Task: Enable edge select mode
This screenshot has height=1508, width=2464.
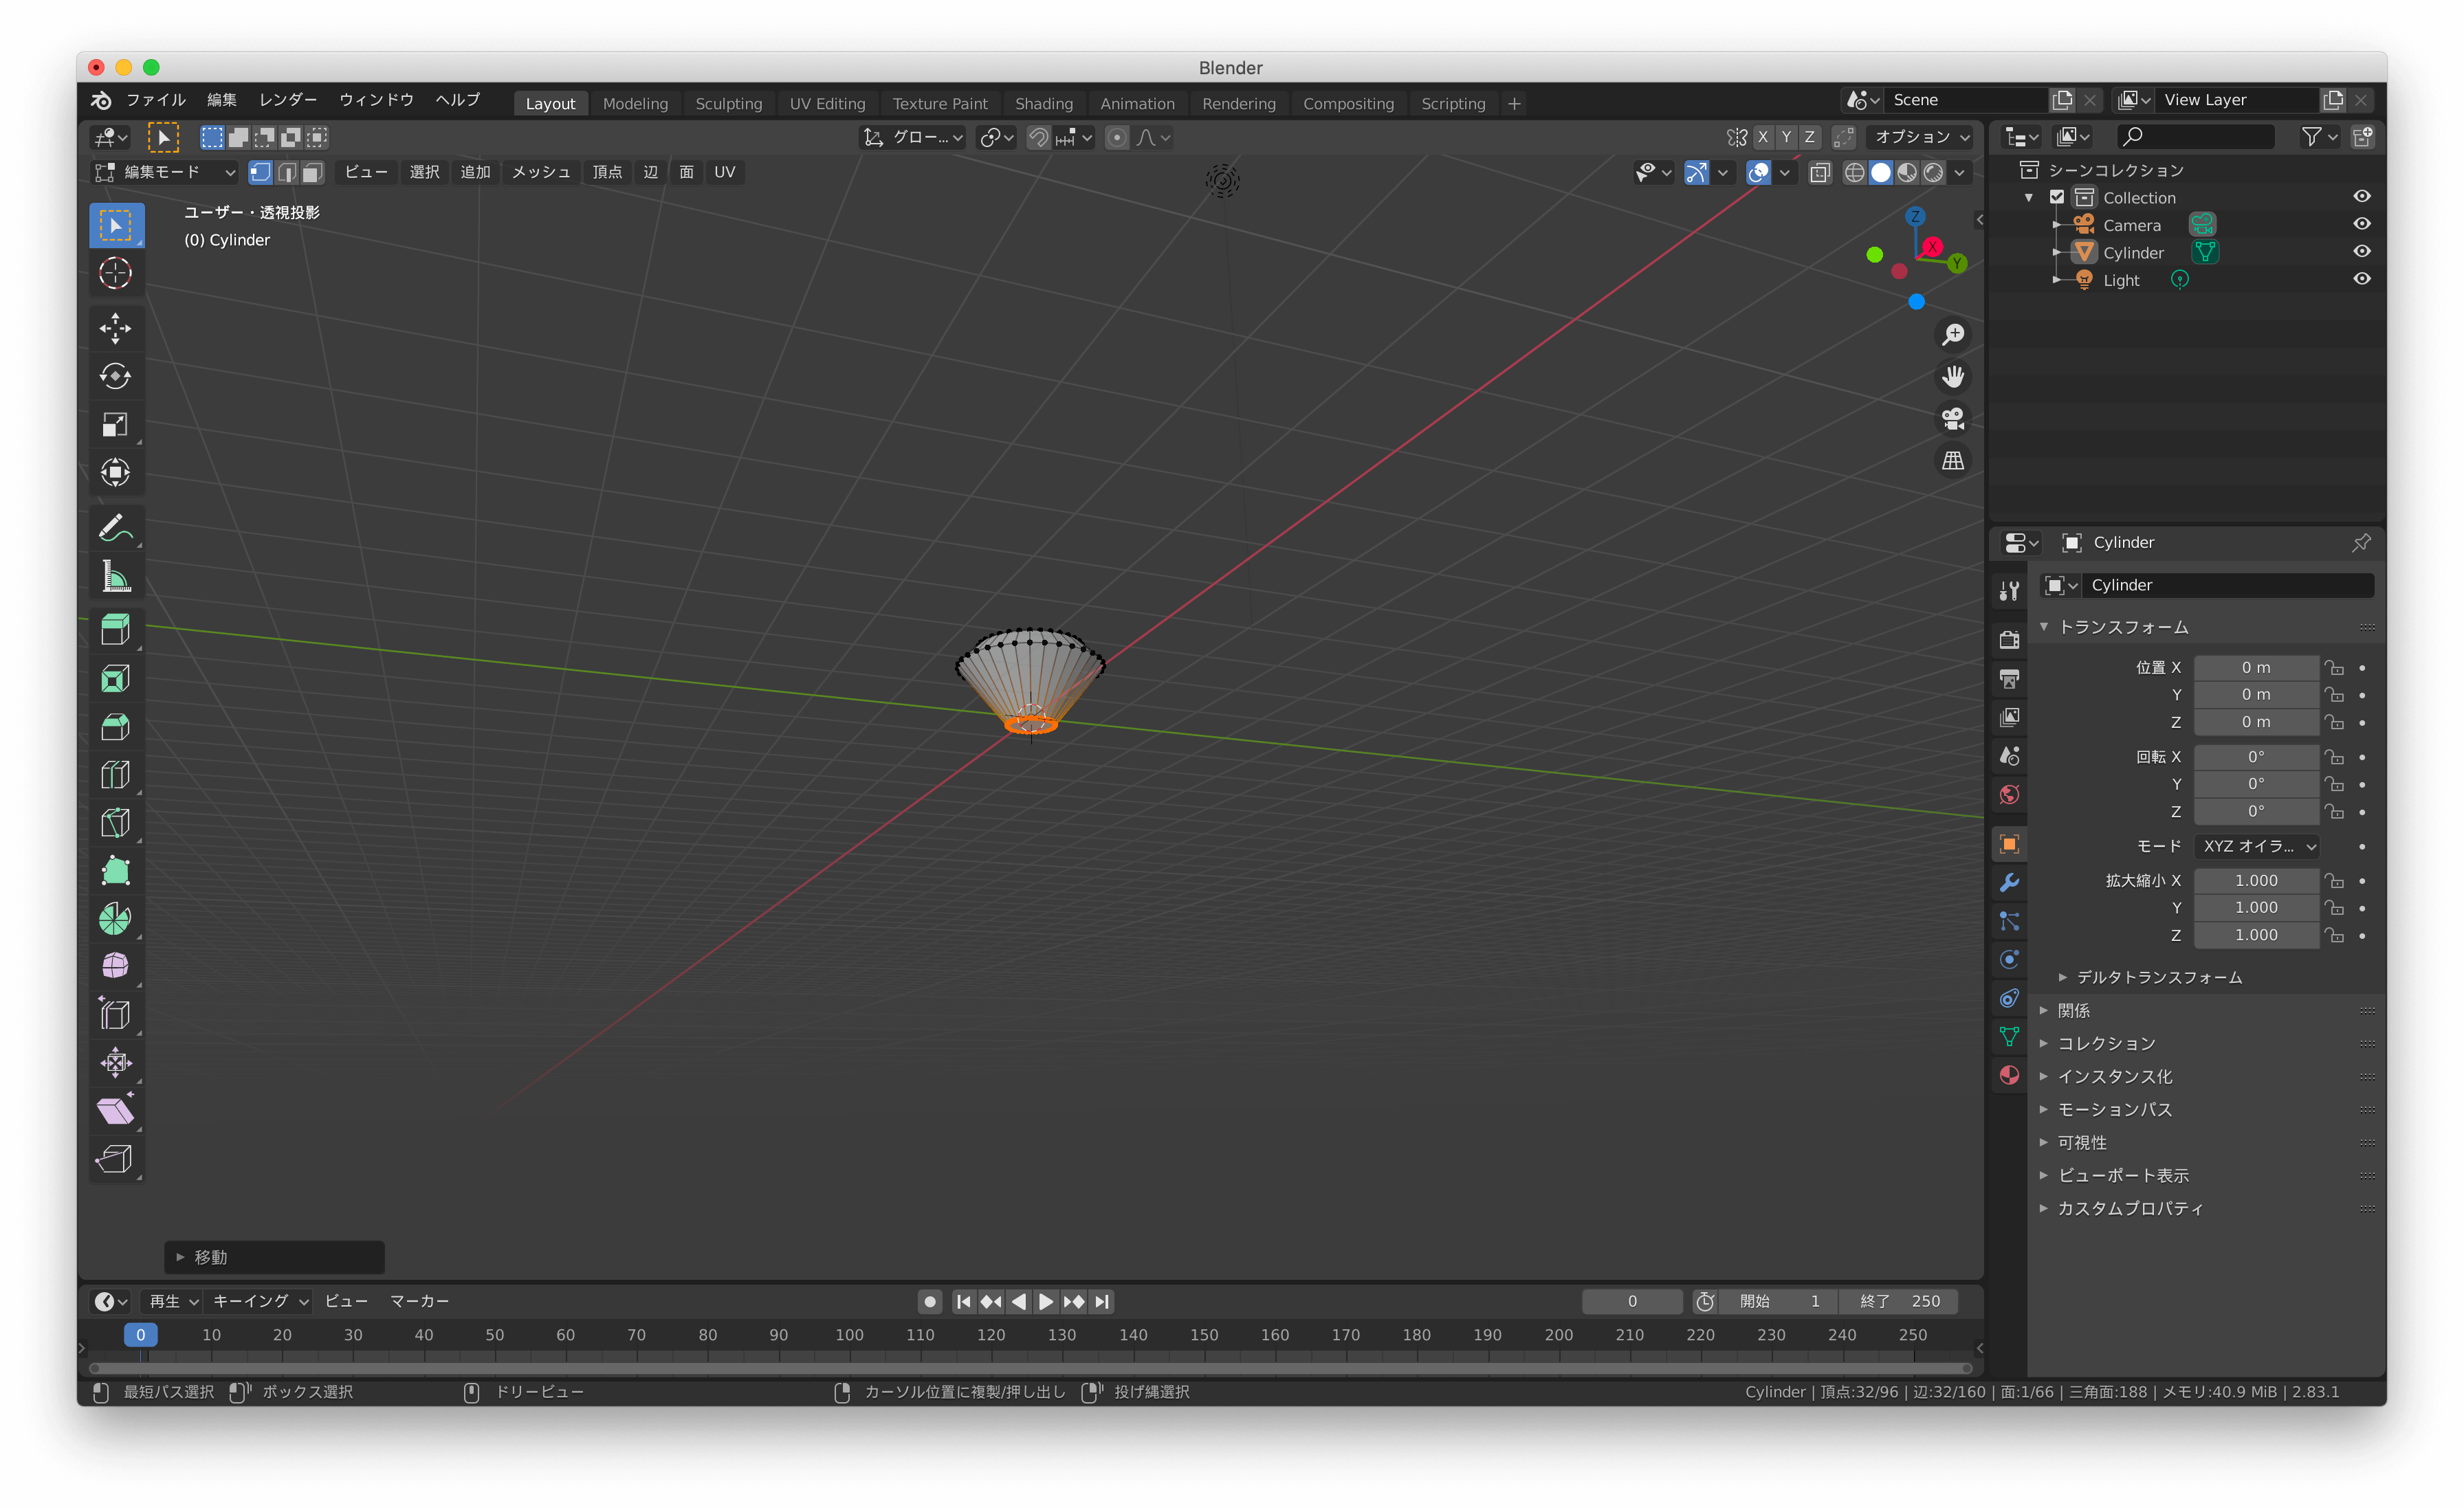Action: 287,172
